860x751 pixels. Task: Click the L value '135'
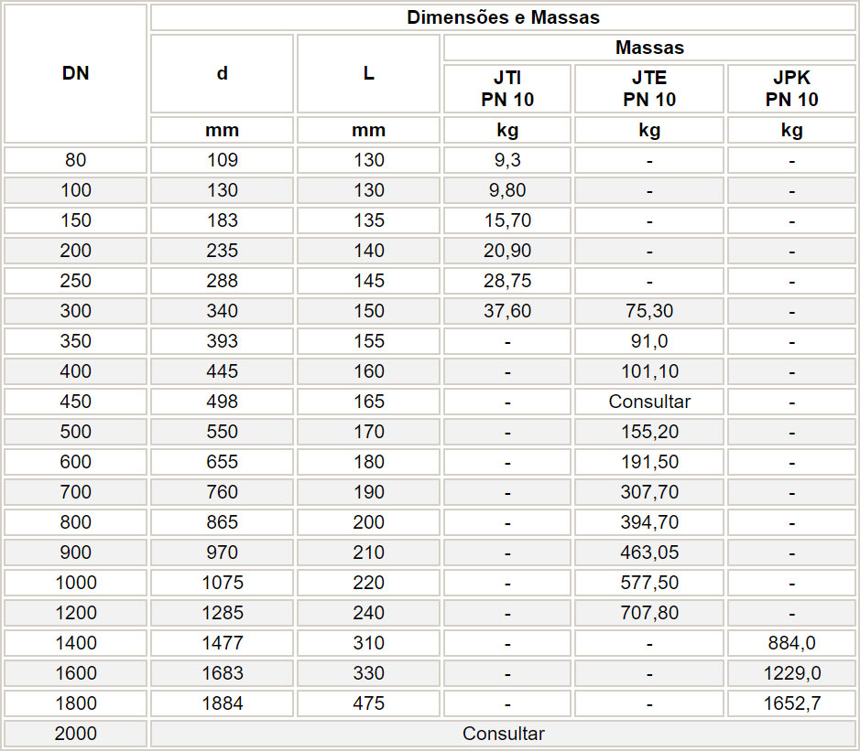click(368, 220)
